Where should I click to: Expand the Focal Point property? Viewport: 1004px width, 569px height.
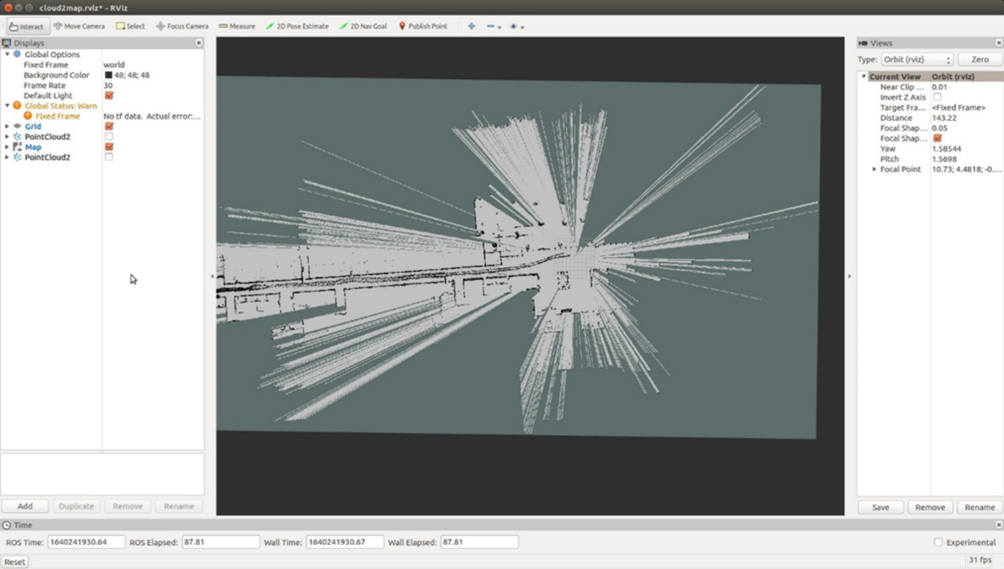point(874,169)
